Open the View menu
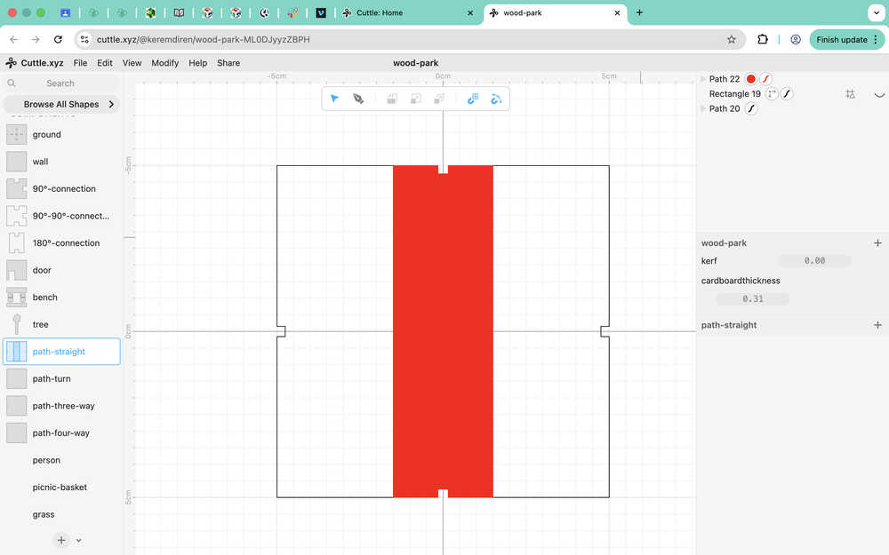This screenshot has width=889, height=555. coord(132,63)
